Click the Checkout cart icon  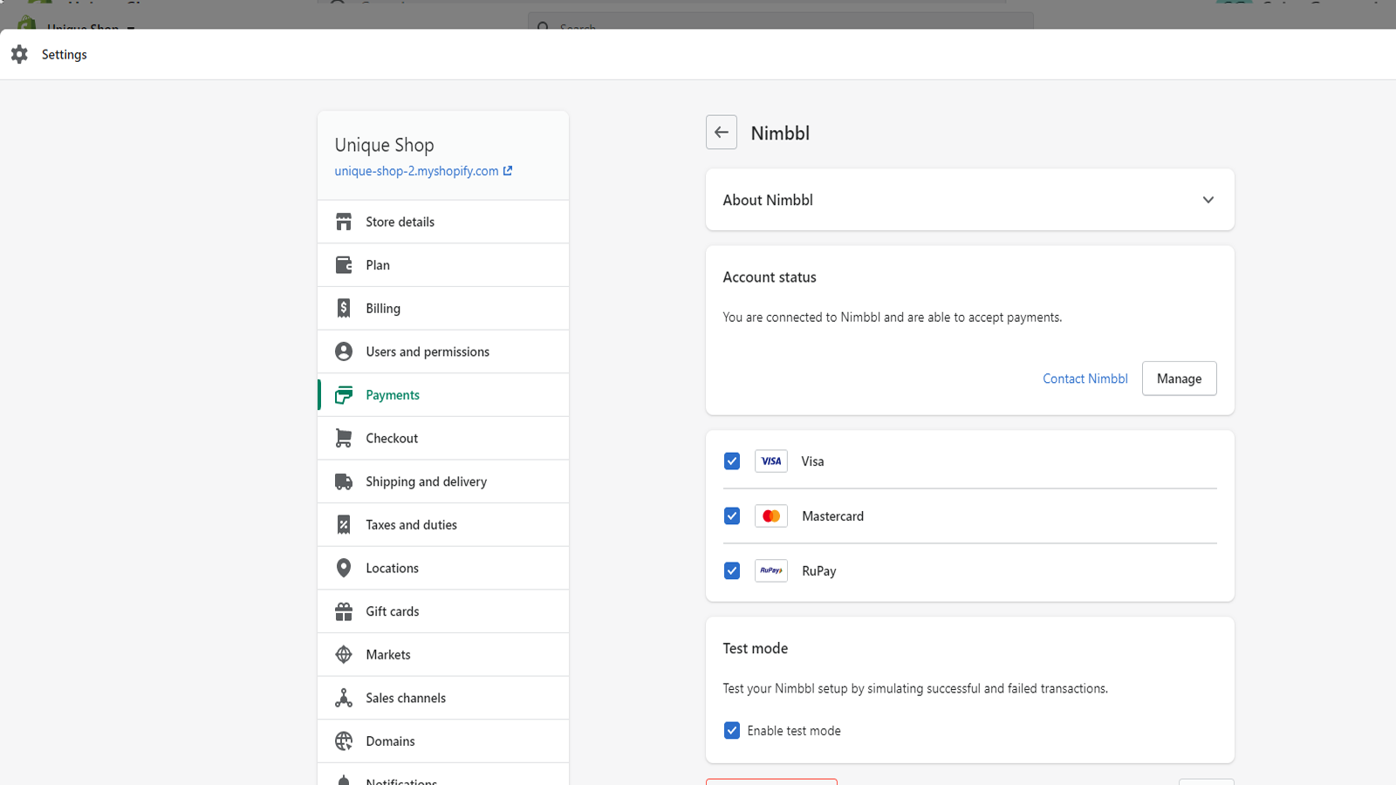344,438
